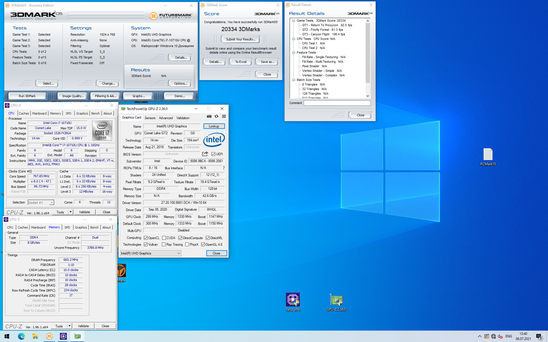Toggle the CUDA checkbox
This screenshot has height=342, width=548.
coord(164,238)
